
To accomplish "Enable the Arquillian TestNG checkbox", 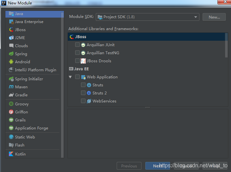I will pyautogui.click(x=77, y=53).
